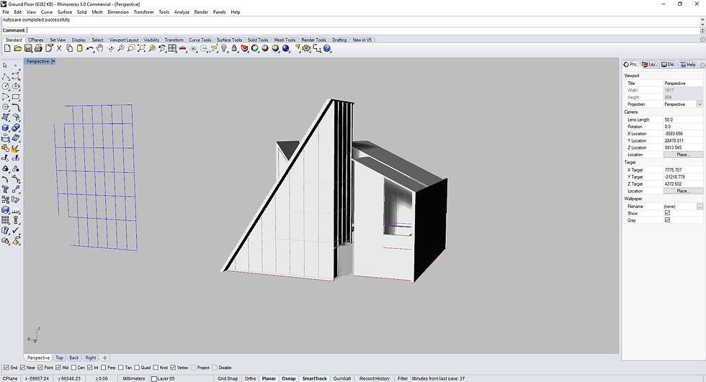Image resolution: width=706 pixels, height=382 pixels.
Task: Toggle the Wallpaper Gray checkbox
Action: coord(667,219)
